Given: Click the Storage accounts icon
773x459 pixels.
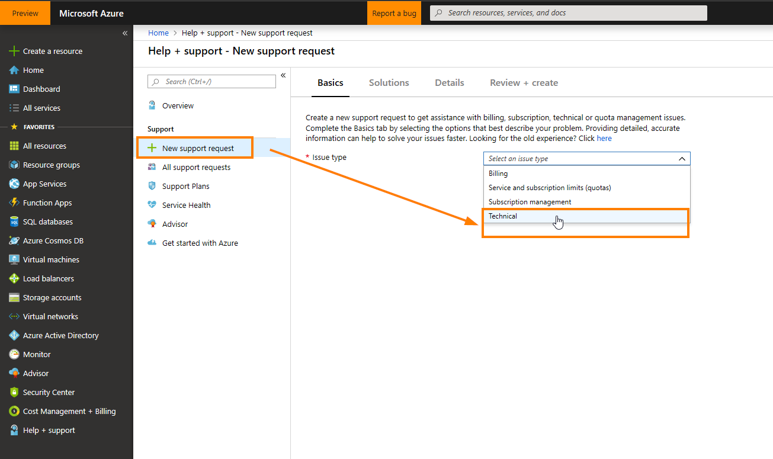Looking at the screenshot, I should click(14, 298).
